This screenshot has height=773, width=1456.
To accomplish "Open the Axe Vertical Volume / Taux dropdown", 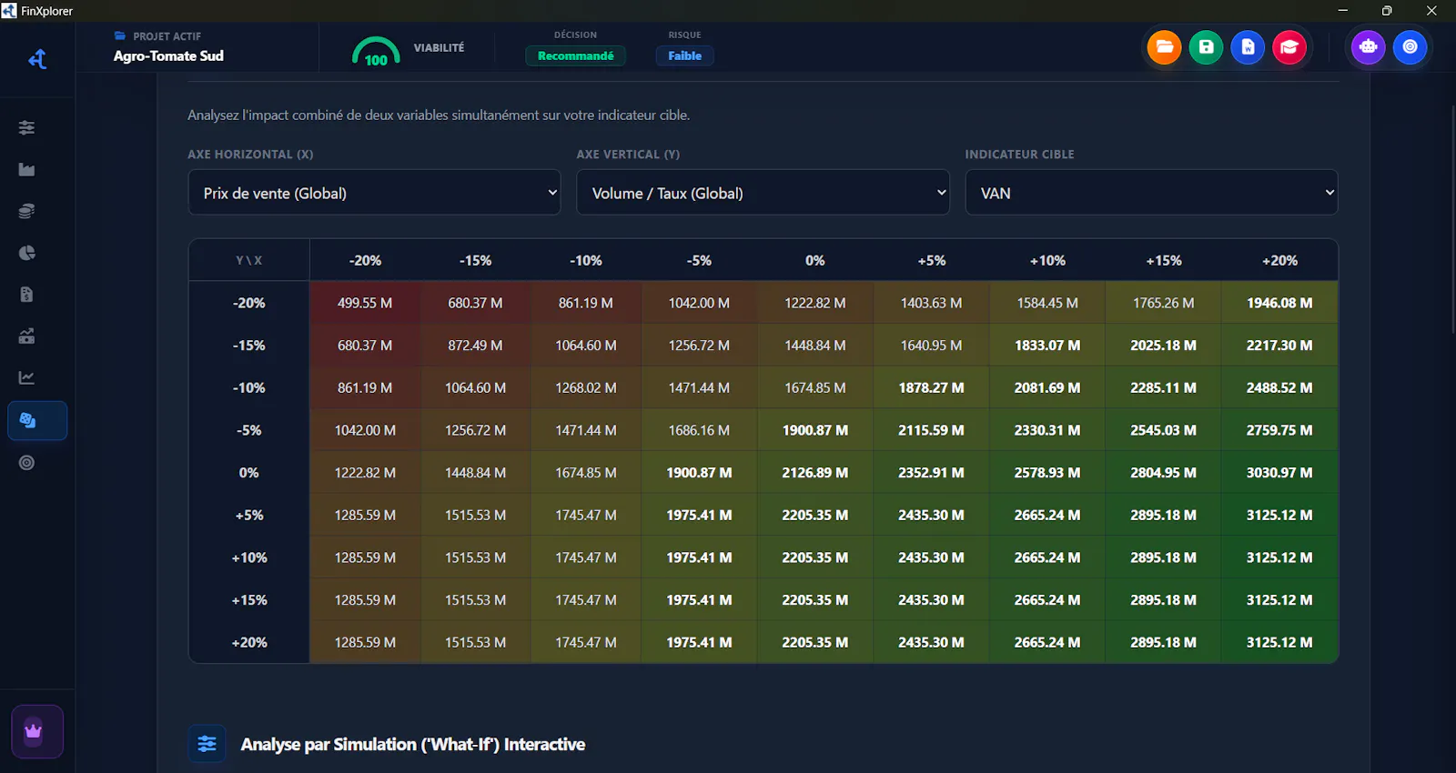I will pyautogui.click(x=763, y=193).
